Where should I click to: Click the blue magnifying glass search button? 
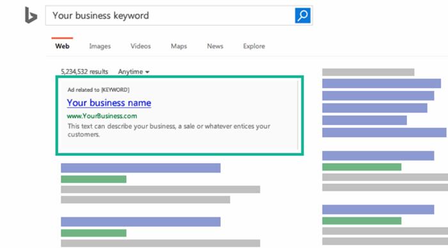(x=303, y=15)
